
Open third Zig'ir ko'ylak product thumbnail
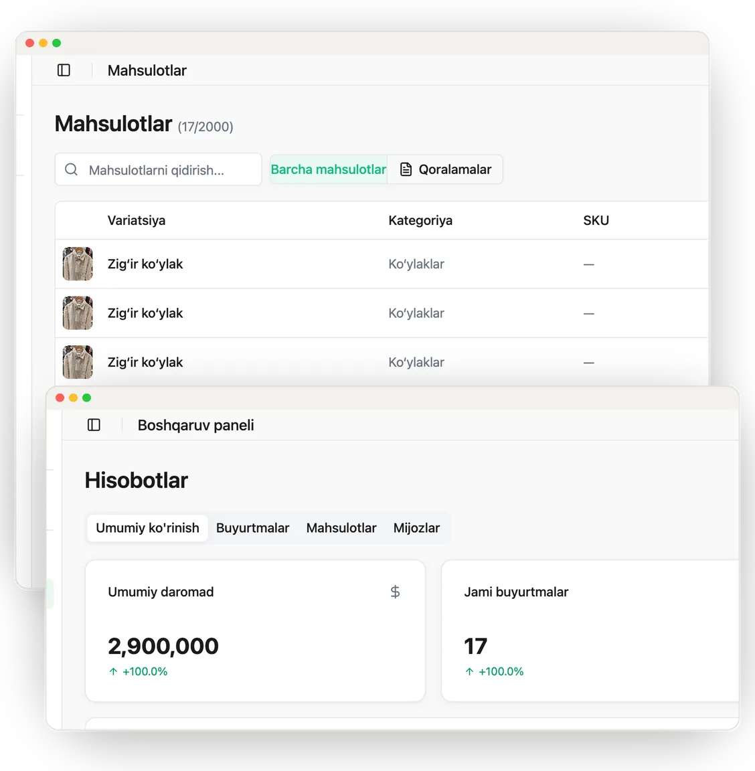tap(78, 362)
